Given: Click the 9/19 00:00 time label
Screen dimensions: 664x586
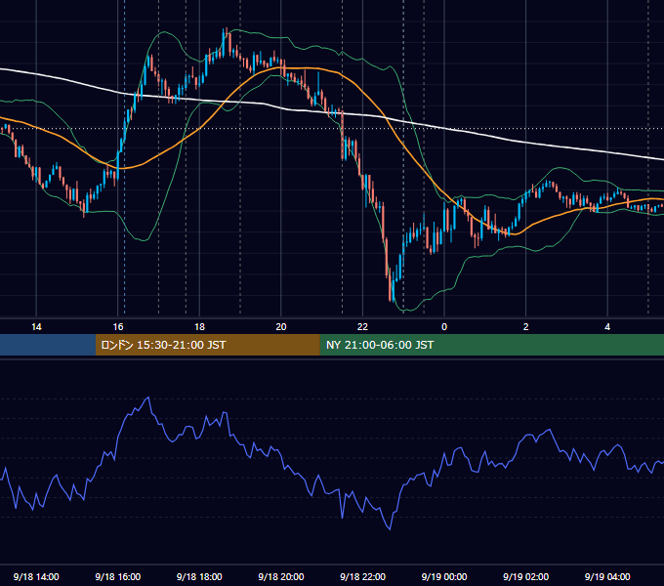Looking at the screenshot, I should pyautogui.click(x=444, y=576).
